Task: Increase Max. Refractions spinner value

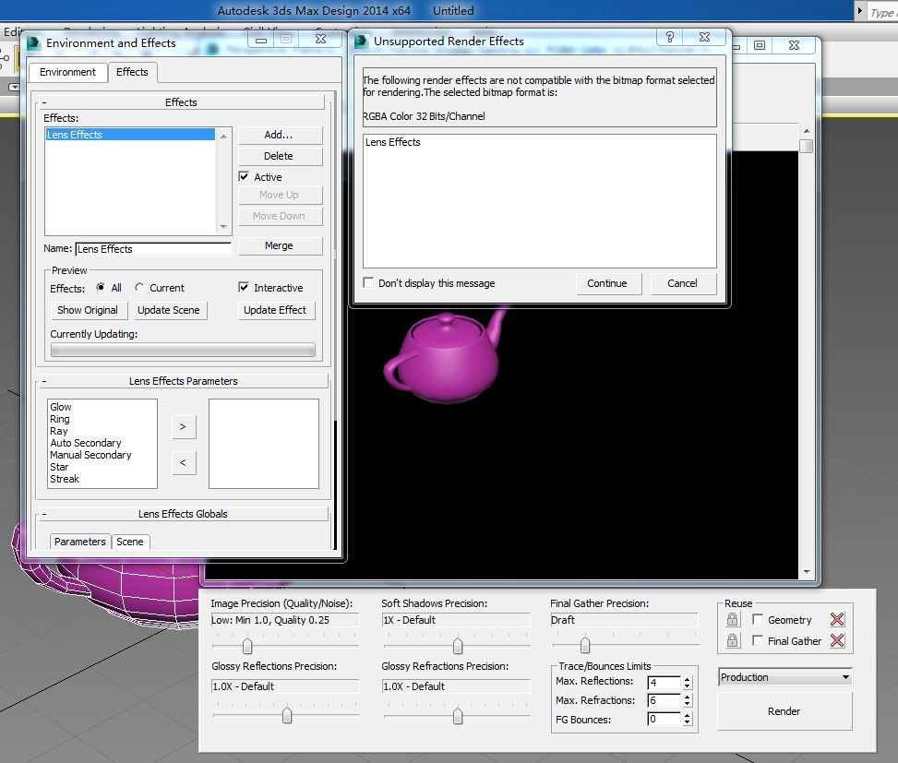Action: tap(688, 697)
